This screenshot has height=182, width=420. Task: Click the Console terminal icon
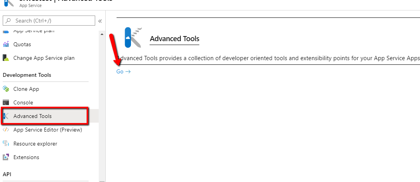coord(6,102)
